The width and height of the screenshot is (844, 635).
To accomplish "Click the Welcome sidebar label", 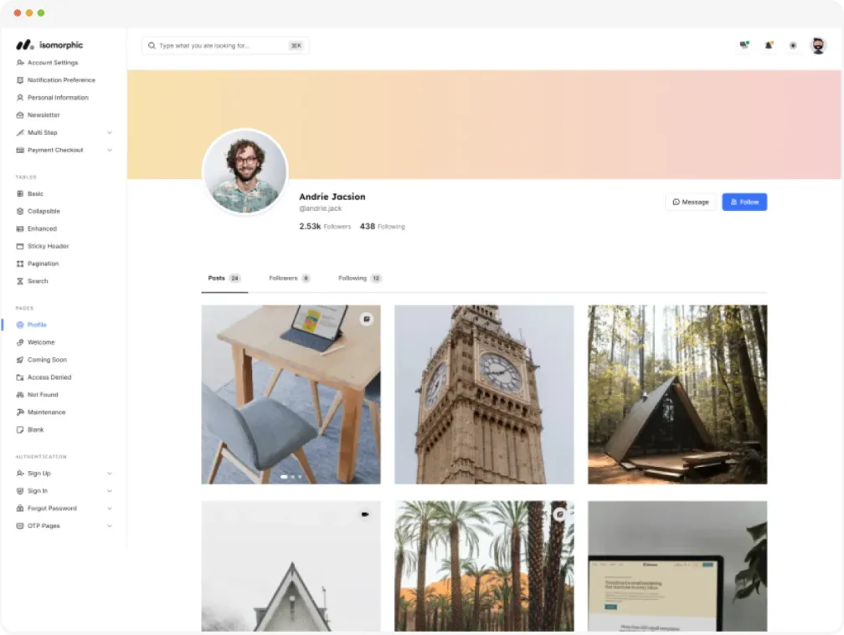I will click(41, 342).
